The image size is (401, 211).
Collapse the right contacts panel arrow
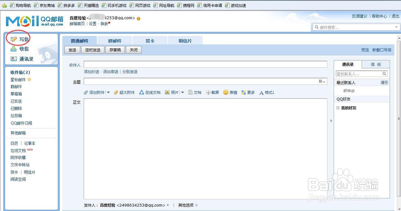(331, 121)
